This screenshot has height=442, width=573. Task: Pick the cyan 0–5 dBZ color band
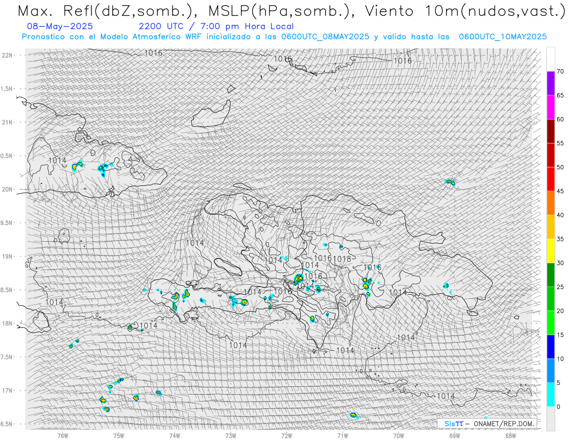coord(551,394)
